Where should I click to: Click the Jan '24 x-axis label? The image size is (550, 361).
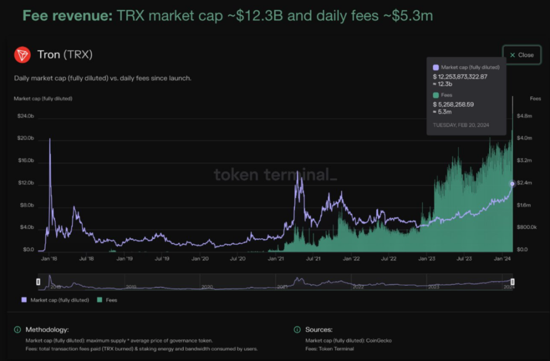tap(502, 259)
